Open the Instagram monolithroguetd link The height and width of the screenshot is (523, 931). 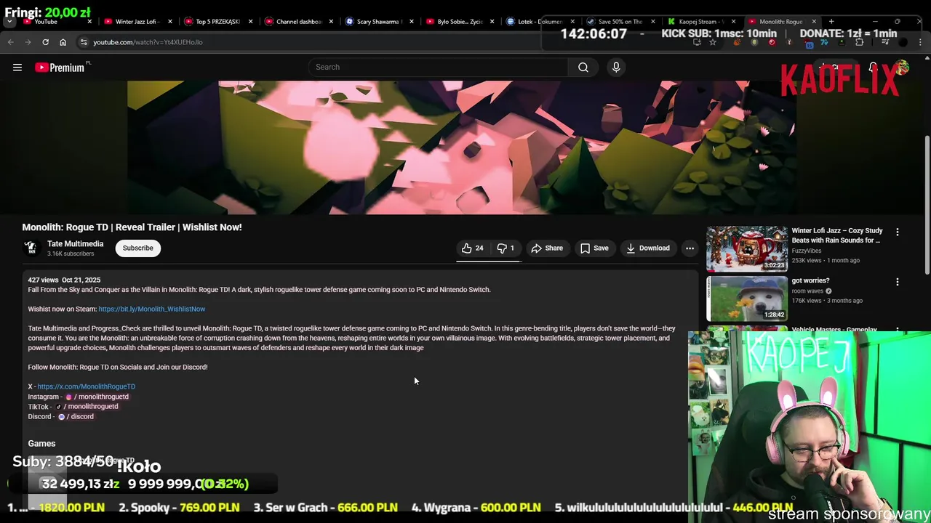pos(97,397)
